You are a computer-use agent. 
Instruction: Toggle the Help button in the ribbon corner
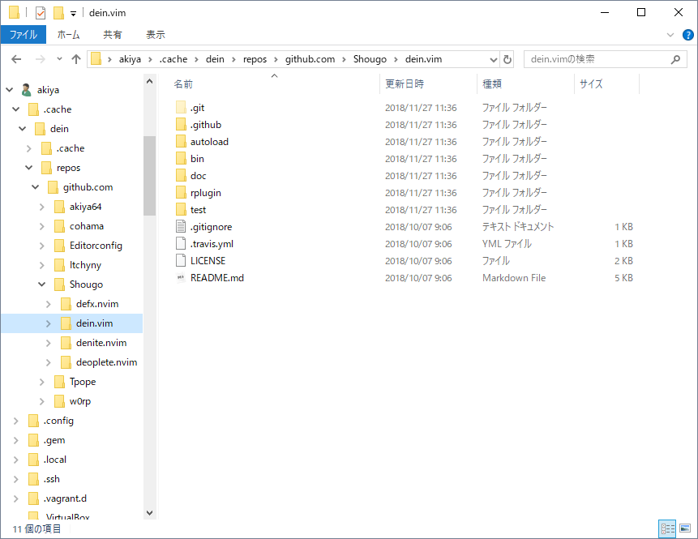(x=687, y=34)
